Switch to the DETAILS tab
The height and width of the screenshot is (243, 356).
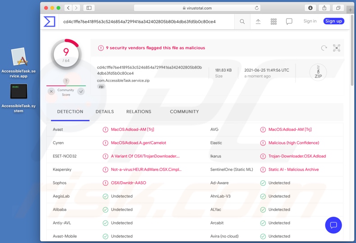tap(105, 111)
